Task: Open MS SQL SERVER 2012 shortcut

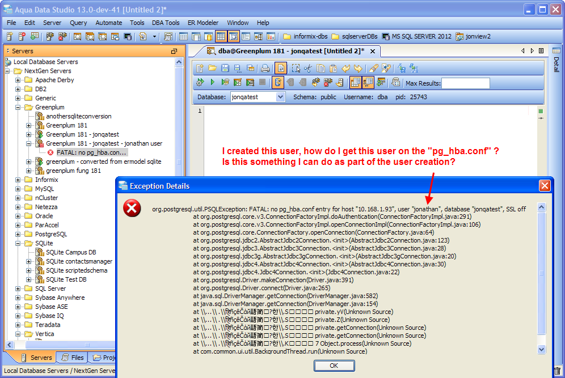Action: tap(416, 36)
